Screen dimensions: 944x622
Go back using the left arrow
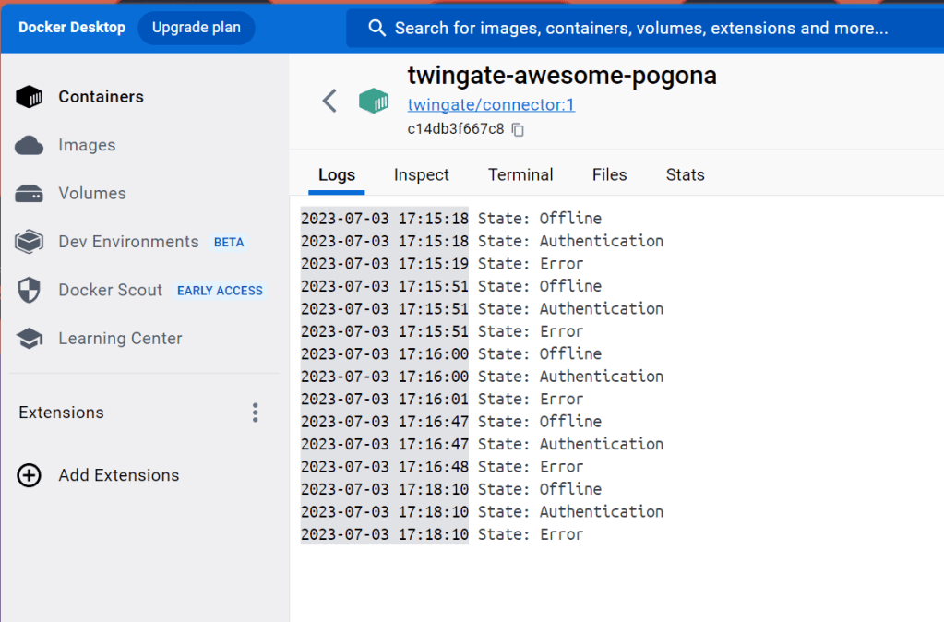point(329,101)
